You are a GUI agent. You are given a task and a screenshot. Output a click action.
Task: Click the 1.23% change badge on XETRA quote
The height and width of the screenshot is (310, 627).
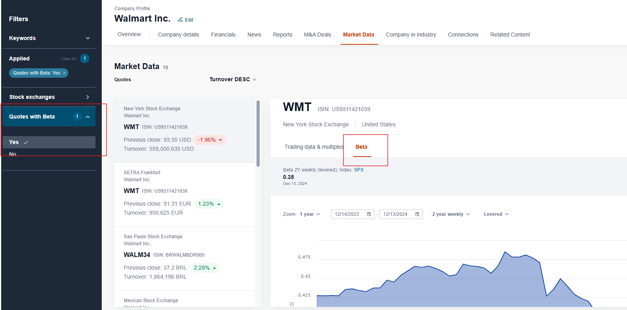(x=209, y=204)
